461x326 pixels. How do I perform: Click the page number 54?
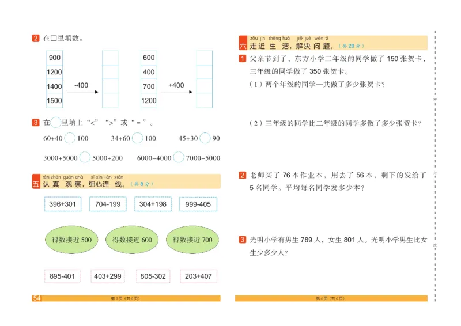coord(37,298)
